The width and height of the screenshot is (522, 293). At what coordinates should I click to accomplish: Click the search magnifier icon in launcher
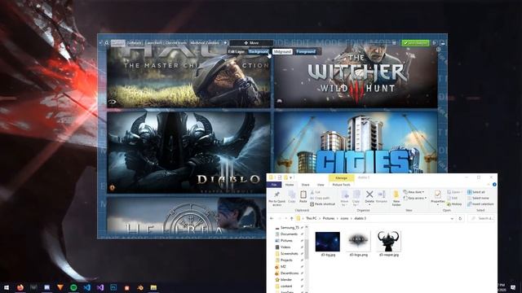tap(107, 43)
